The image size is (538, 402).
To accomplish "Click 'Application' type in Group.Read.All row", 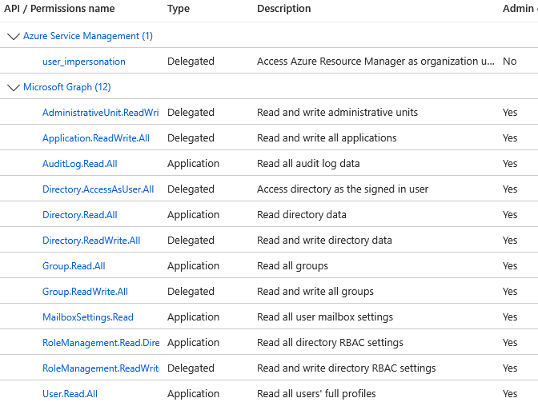I will (193, 266).
